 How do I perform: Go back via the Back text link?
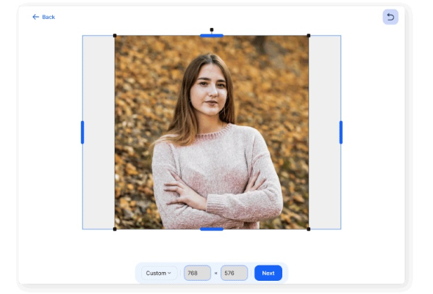[49, 17]
